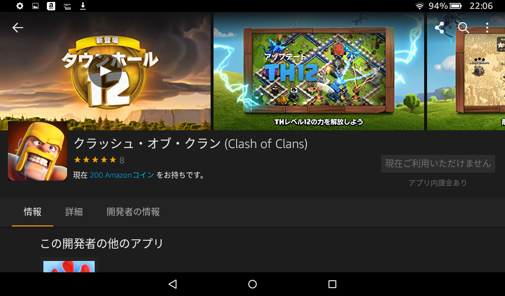Screen dimensions: 505x296
Task: Play the Town Hall 12 trailer video
Action: pyautogui.click(x=105, y=72)
